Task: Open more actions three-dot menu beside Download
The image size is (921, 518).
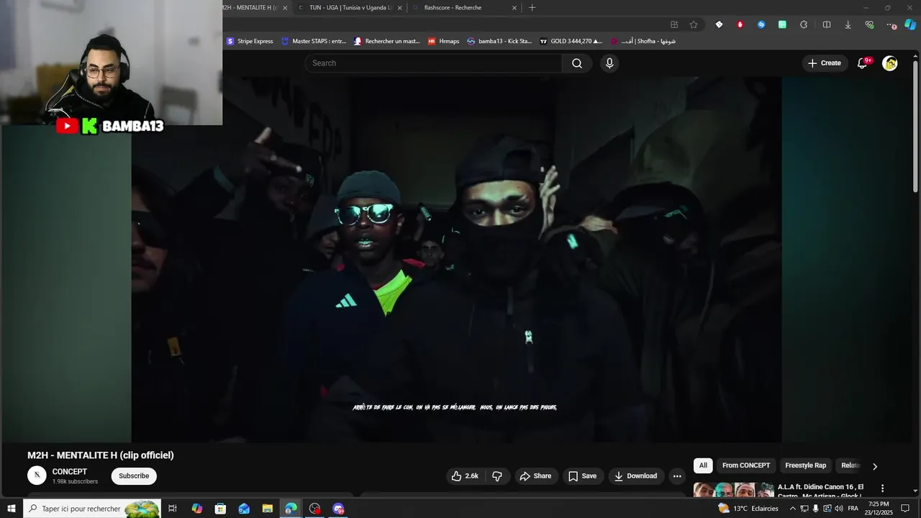Action: [677, 476]
